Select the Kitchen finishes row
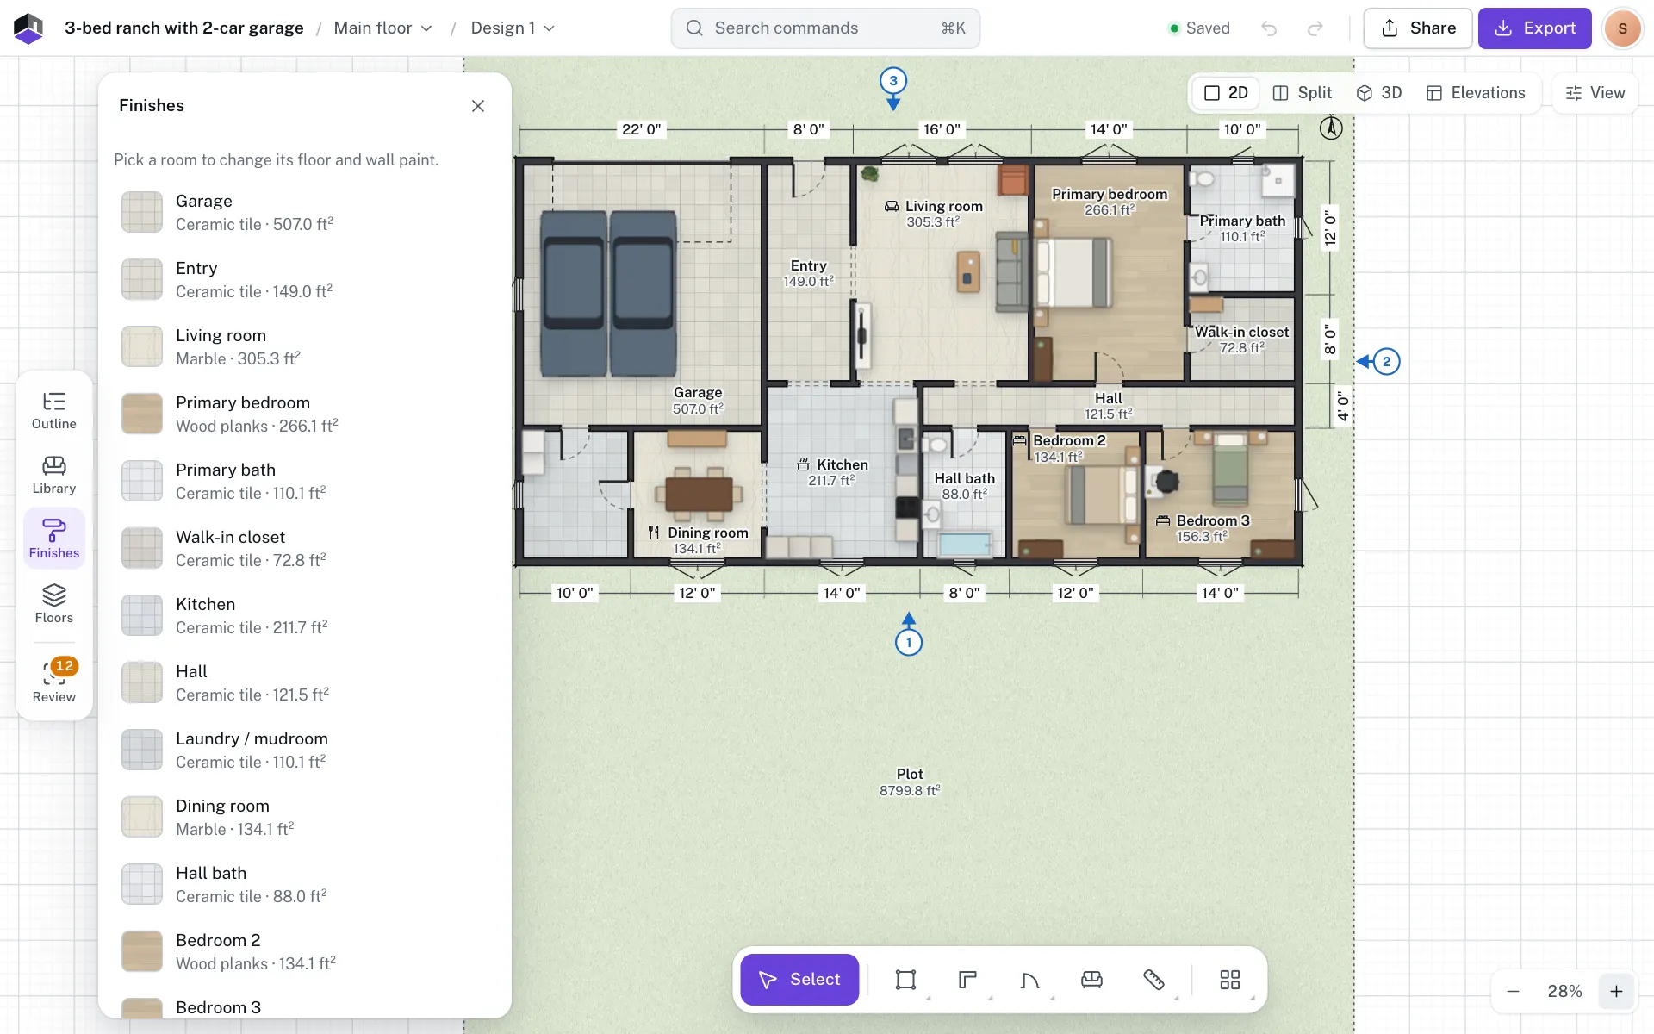Image resolution: width=1654 pixels, height=1034 pixels. pyautogui.click(x=305, y=615)
